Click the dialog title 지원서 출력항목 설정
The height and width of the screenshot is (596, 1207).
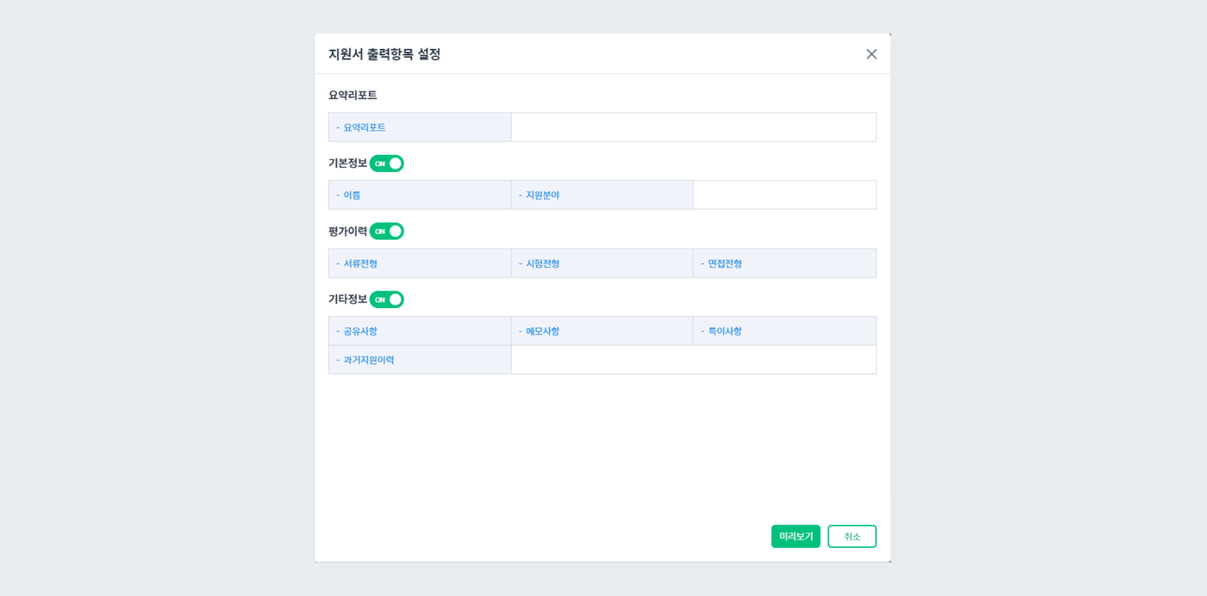[x=388, y=55]
